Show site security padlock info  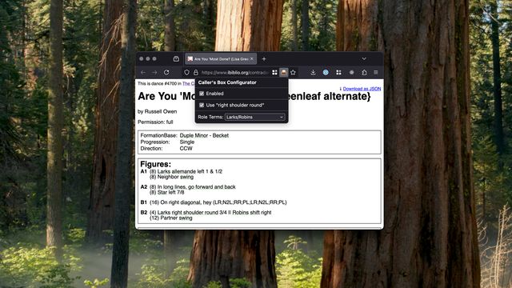tap(196, 73)
